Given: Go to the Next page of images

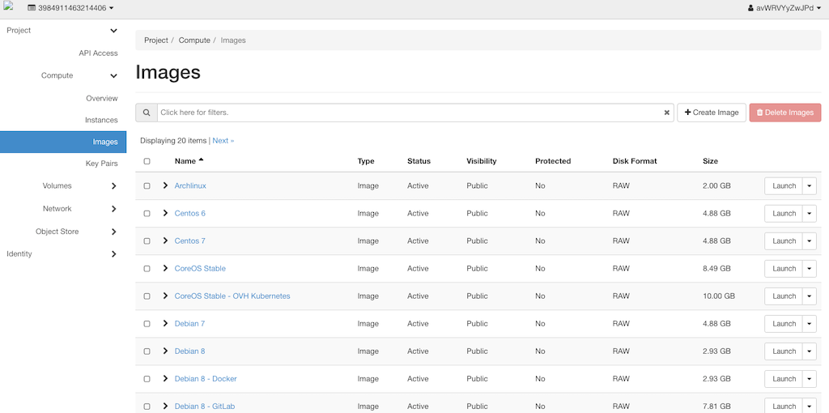Looking at the screenshot, I should point(223,141).
